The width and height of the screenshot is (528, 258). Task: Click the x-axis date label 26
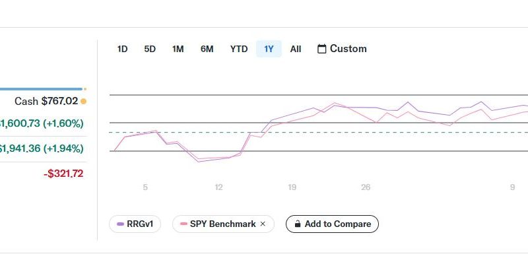click(366, 187)
